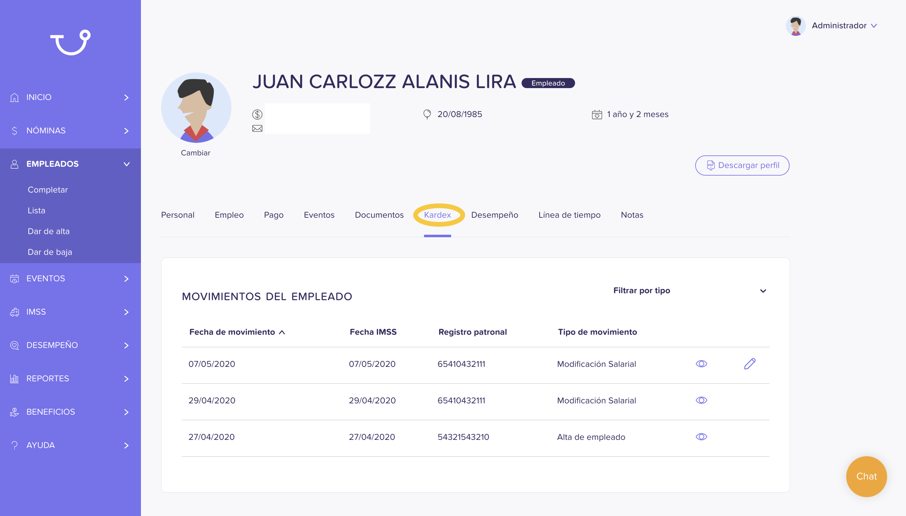Open the Notas tab
Screen dimensions: 906x516
(632, 215)
